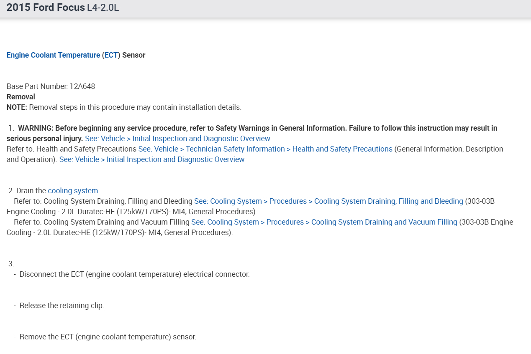The image size is (531, 354).
Task: Click the Base Part Number 12A648 text
Action: tap(51, 86)
